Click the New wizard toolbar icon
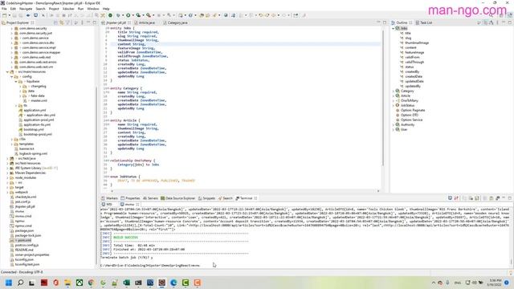 [4, 15]
